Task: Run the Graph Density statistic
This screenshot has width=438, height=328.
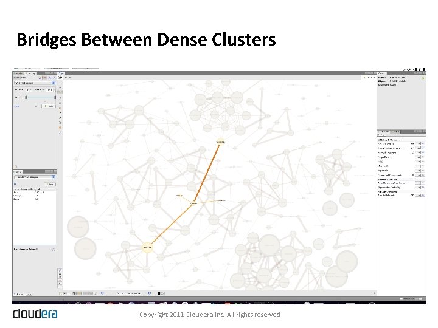Action: pyautogui.click(x=418, y=157)
